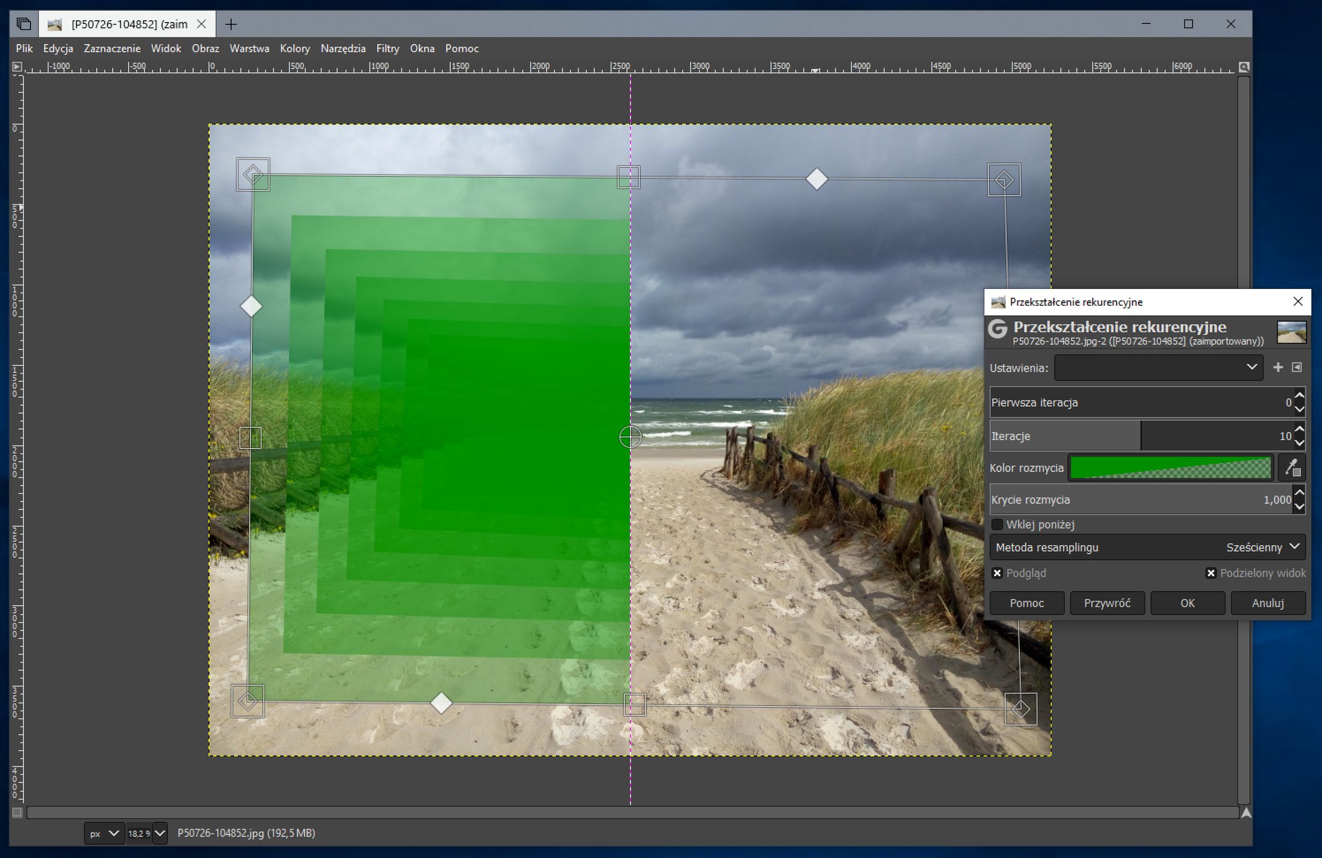1322x858 pixels.
Task: Click the green Kolor rozmycia color swatch
Action: click(x=1170, y=468)
